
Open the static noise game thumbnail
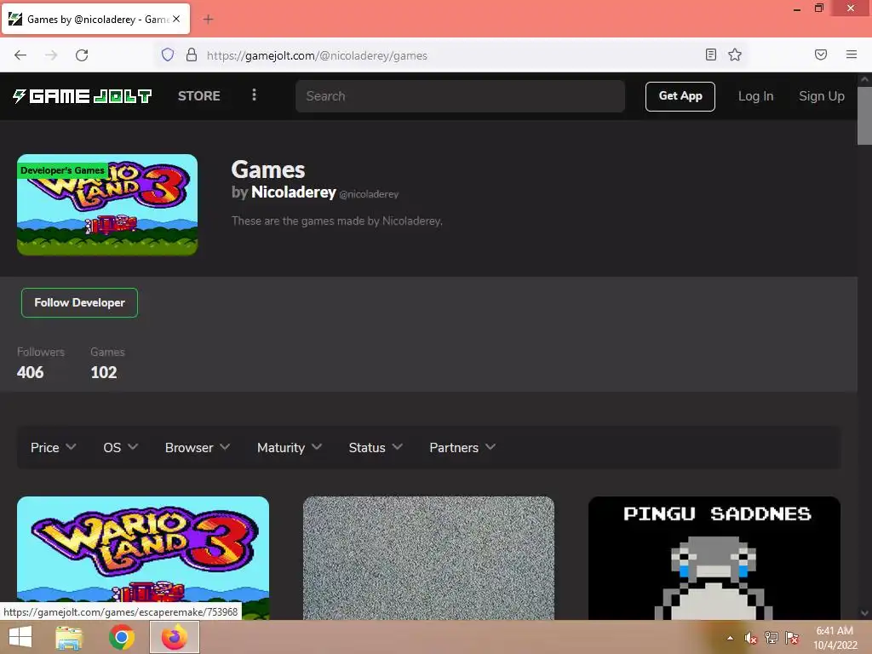point(429,558)
